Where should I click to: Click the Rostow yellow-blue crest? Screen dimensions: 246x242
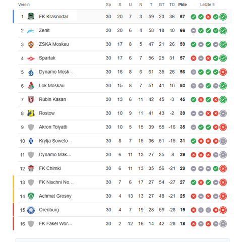click(x=31, y=113)
